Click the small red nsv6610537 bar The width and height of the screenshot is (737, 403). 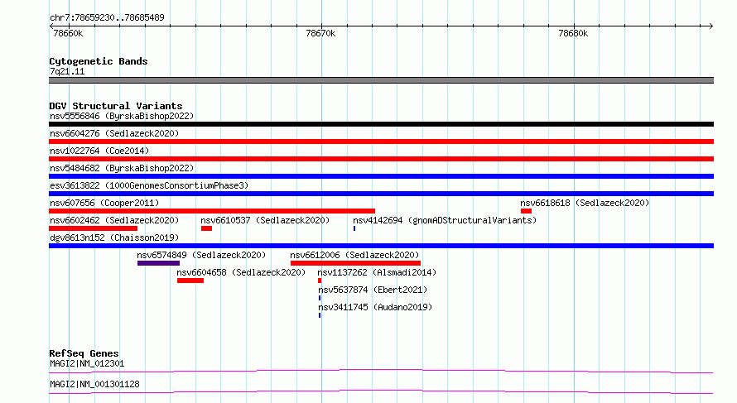(x=206, y=228)
